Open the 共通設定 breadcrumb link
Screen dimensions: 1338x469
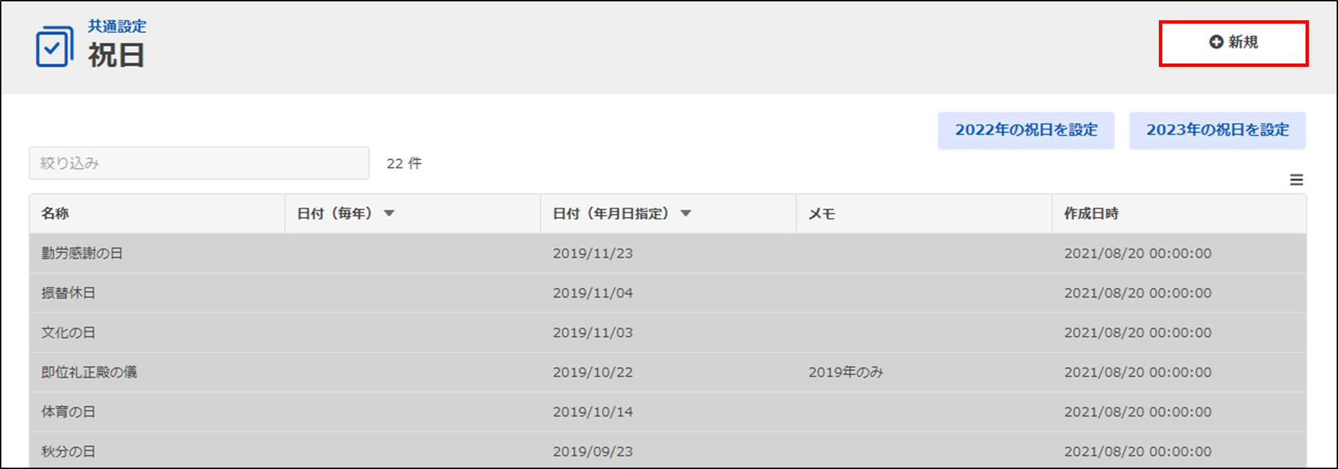pos(117,26)
